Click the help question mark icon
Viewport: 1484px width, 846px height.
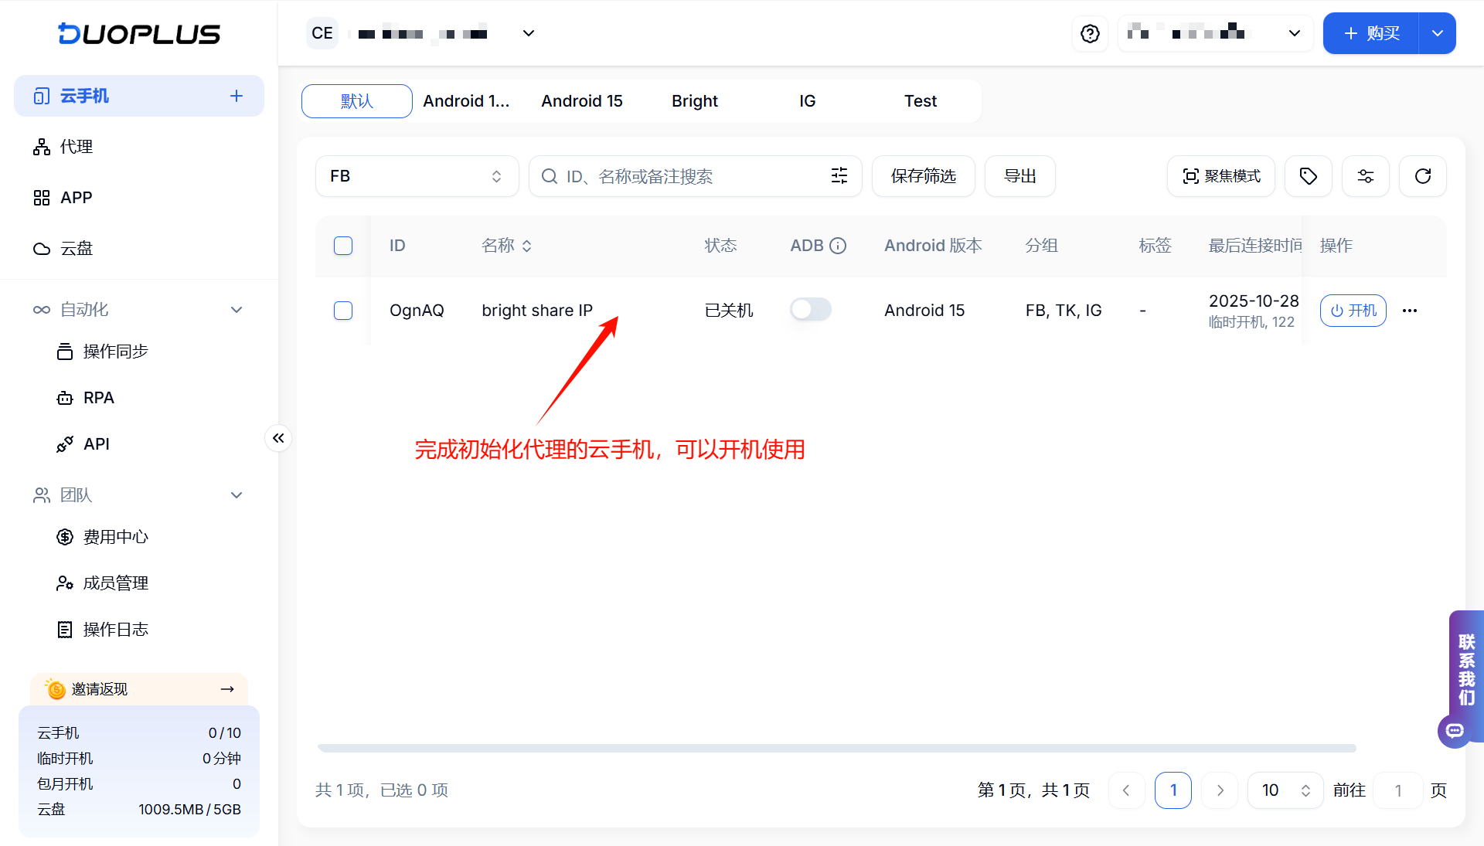pos(1090,33)
